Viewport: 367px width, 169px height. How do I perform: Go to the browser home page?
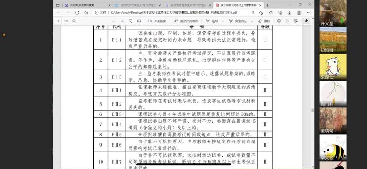[86, 13]
